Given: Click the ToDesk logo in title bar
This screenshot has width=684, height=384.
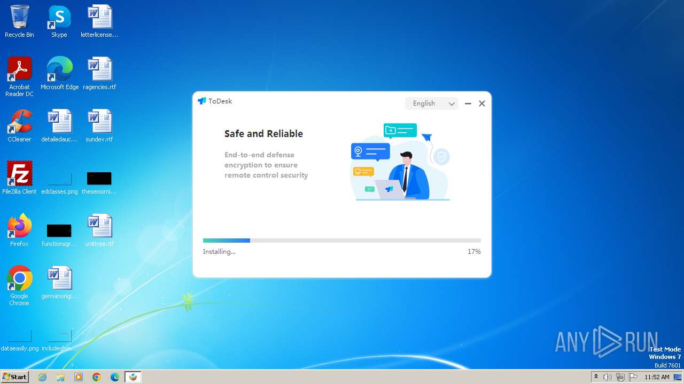Looking at the screenshot, I should pos(201,101).
